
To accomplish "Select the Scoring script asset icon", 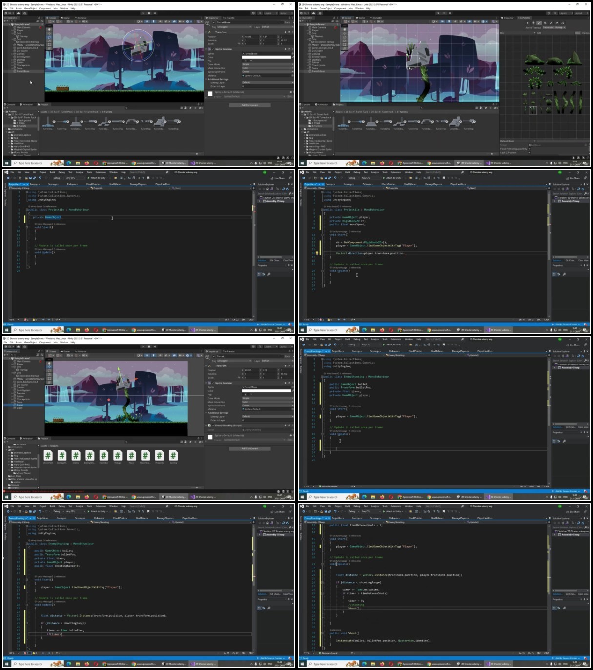I will point(173,456).
